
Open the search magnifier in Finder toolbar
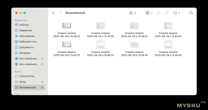191,13
